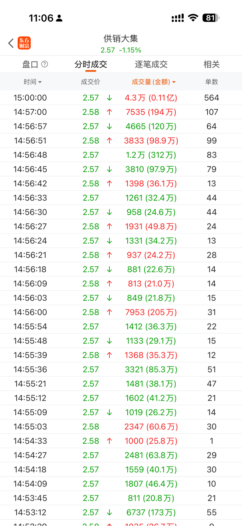The width and height of the screenshot is (242, 526).
Task: Tap the help question mark beside 盘口
Action: 45,64
